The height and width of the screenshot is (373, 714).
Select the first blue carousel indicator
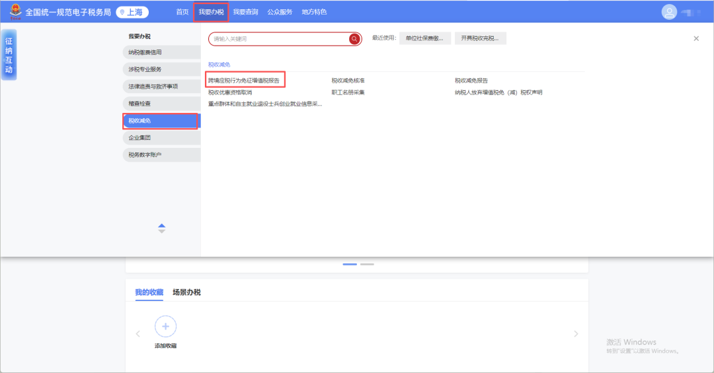click(350, 264)
